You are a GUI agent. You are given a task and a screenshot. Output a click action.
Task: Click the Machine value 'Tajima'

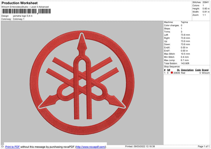pos(184,22)
